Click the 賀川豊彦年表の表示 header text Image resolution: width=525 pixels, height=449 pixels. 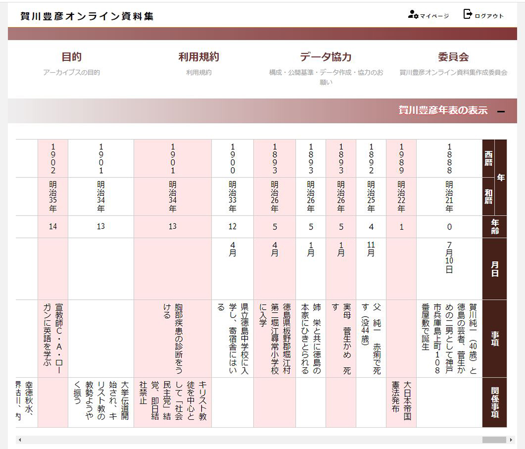[x=443, y=110]
